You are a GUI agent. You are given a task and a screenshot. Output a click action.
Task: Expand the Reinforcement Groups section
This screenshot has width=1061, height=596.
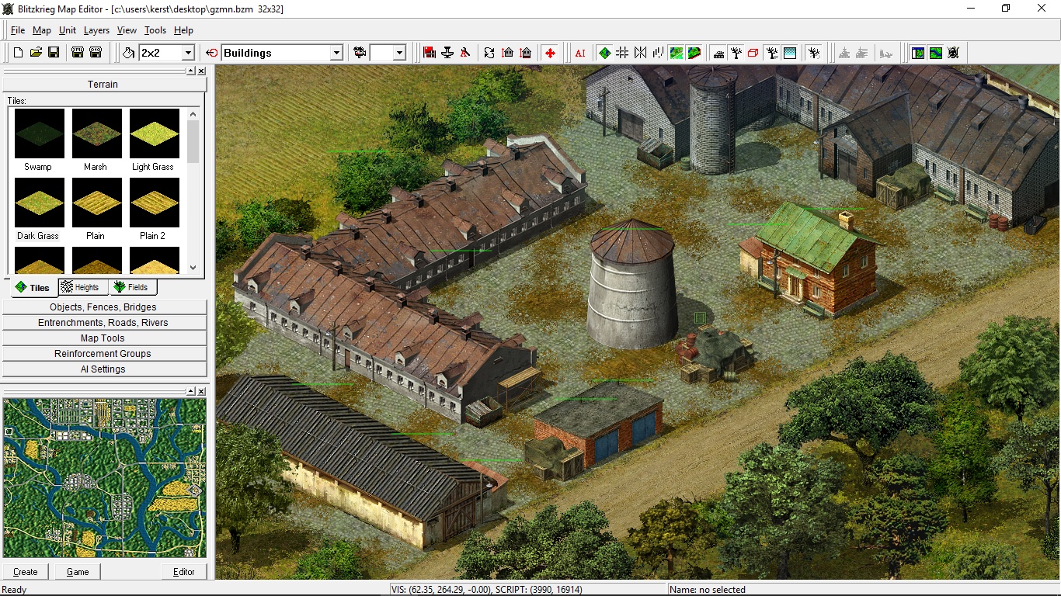[104, 354]
